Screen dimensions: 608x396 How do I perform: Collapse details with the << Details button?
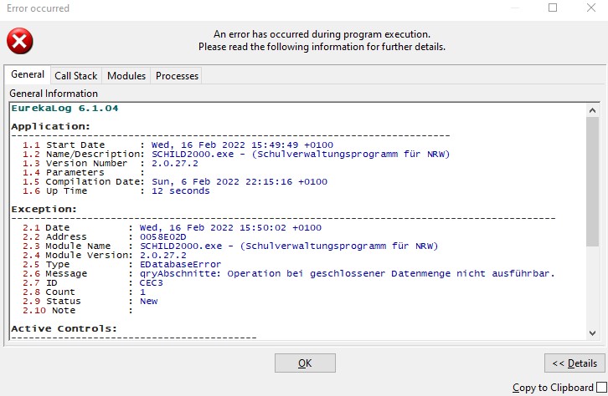[575, 363]
